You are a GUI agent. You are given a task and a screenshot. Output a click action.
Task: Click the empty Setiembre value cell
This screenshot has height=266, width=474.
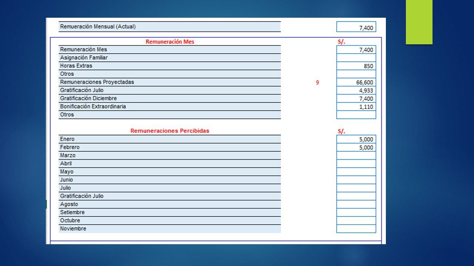tap(356, 212)
